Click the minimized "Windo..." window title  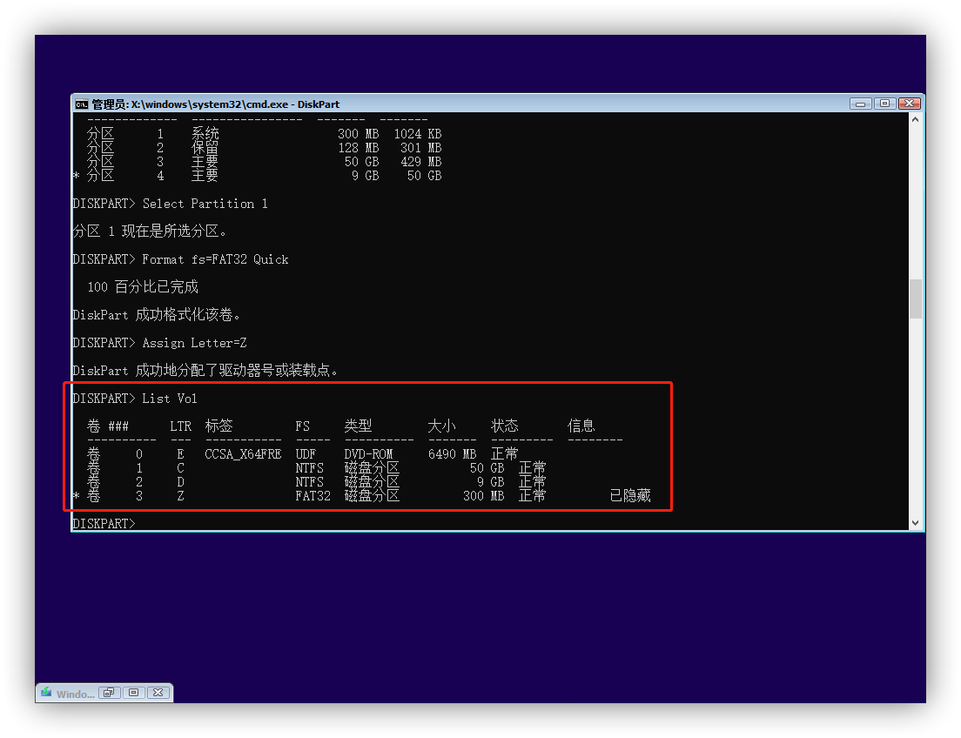pyautogui.click(x=75, y=694)
